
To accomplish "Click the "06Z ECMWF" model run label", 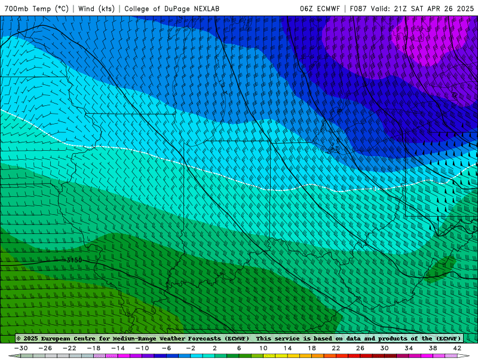I will point(320,8).
